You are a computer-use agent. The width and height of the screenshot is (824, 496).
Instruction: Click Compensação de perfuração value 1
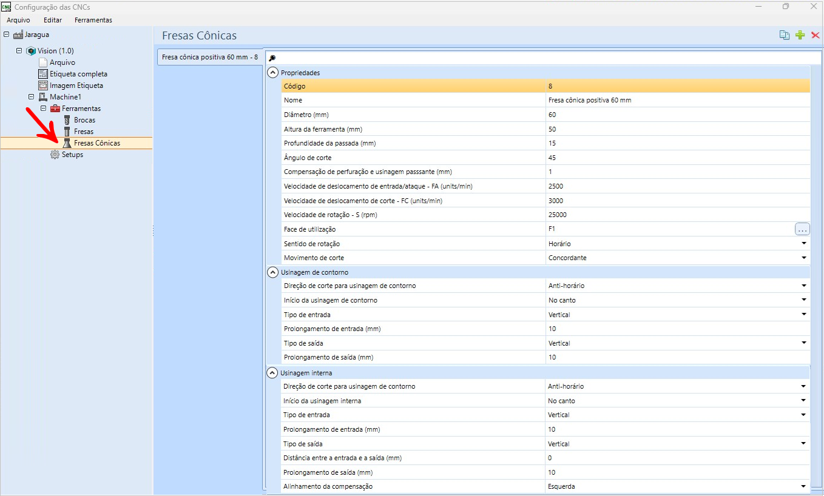(x=678, y=172)
